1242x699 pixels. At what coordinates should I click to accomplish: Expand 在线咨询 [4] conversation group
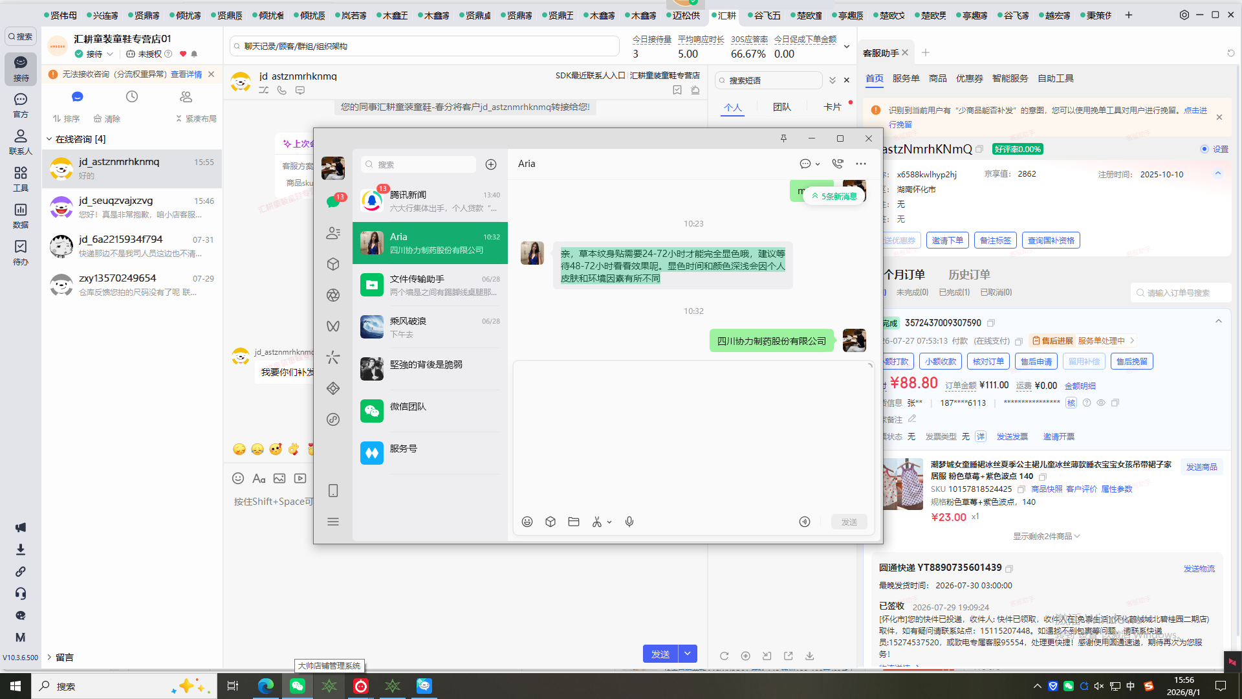coord(49,139)
